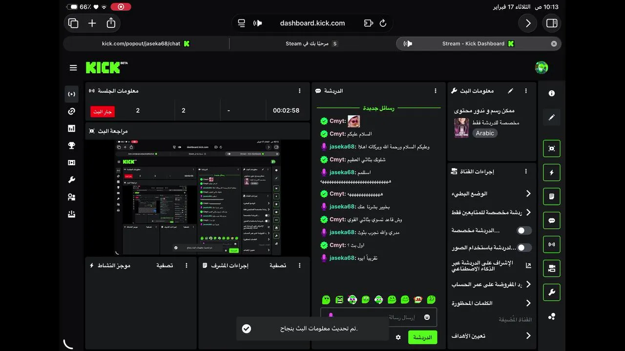Click the send message input field
Viewport: 625px width, 351px height.
point(378,317)
